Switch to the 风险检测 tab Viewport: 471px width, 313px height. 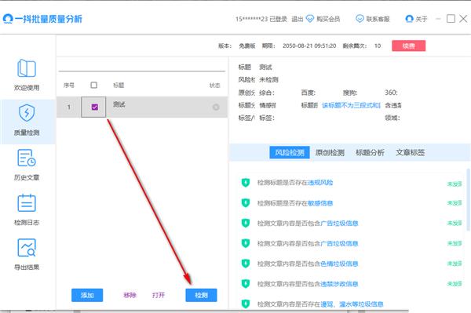pyautogui.click(x=290, y=152)
